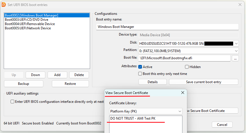Click the 64 bit UEFI status text
Image resolution: width=246 pixels, height=133 pixels.
pos(11,123)
